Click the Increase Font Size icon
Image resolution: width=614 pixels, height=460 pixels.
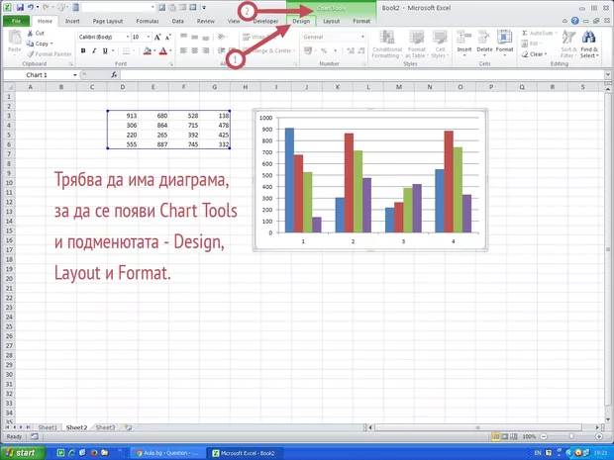pos(157,38)
